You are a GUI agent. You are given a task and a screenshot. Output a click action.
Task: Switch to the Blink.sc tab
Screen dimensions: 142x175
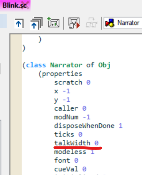(x=15, y=5)
